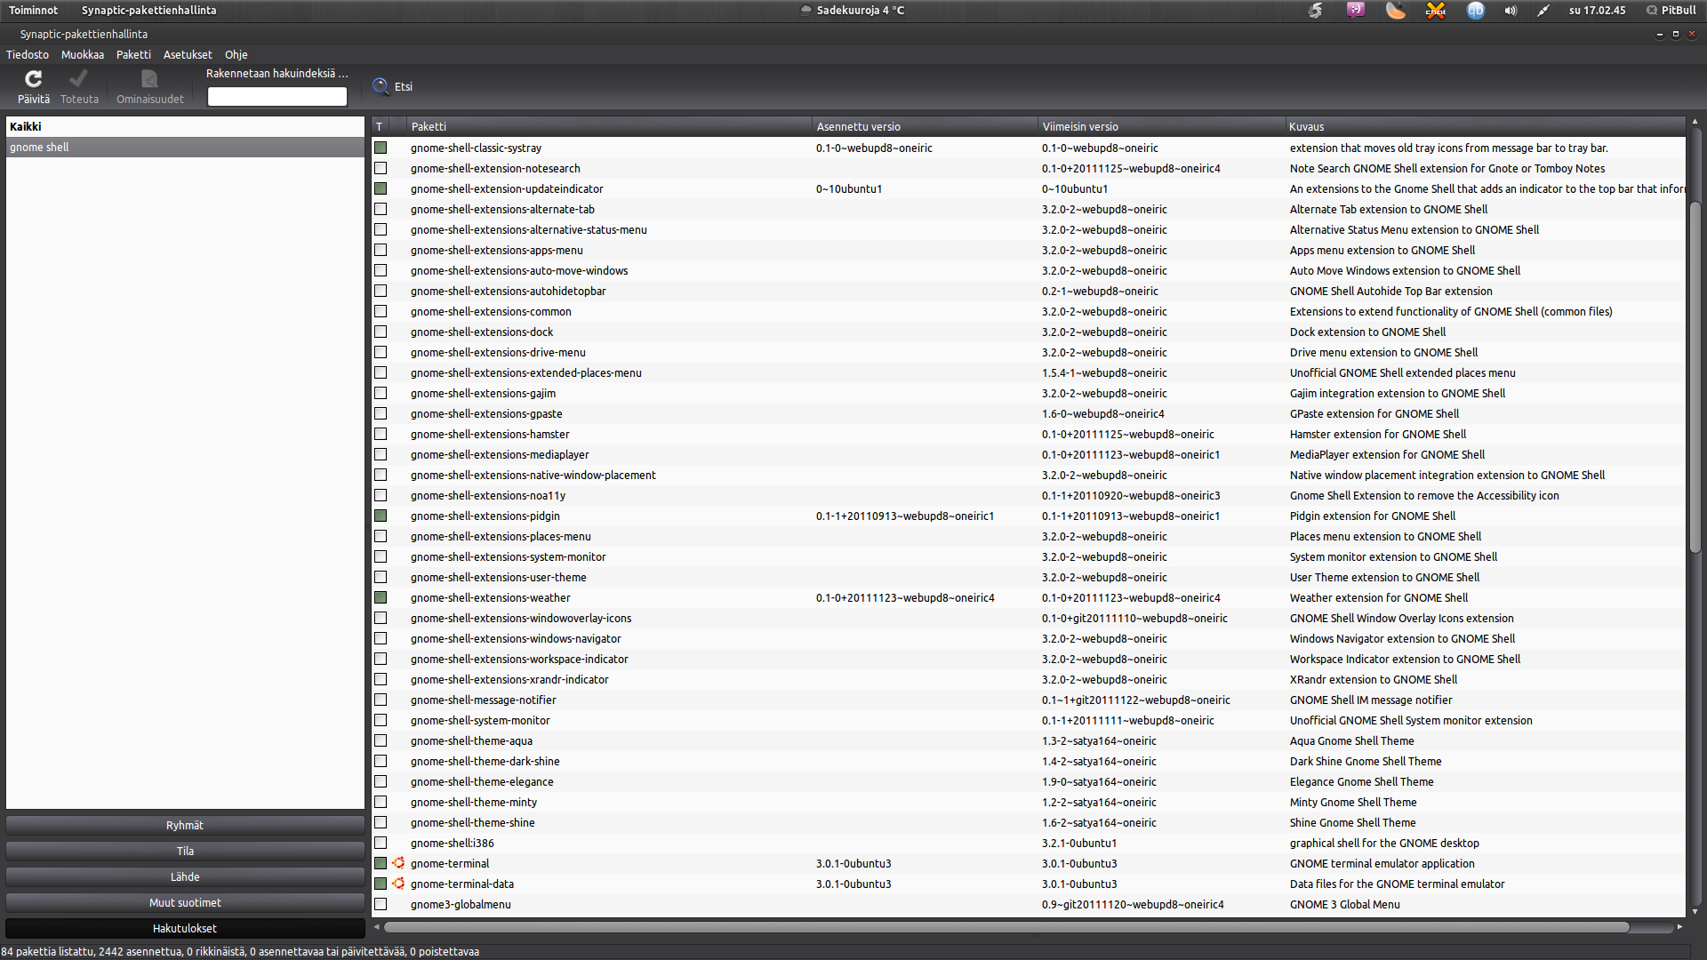The width and height of the screenshot is (1707, 960).
Task: Click the Toteuta apply checkmark icon
Action: point(79,79)
